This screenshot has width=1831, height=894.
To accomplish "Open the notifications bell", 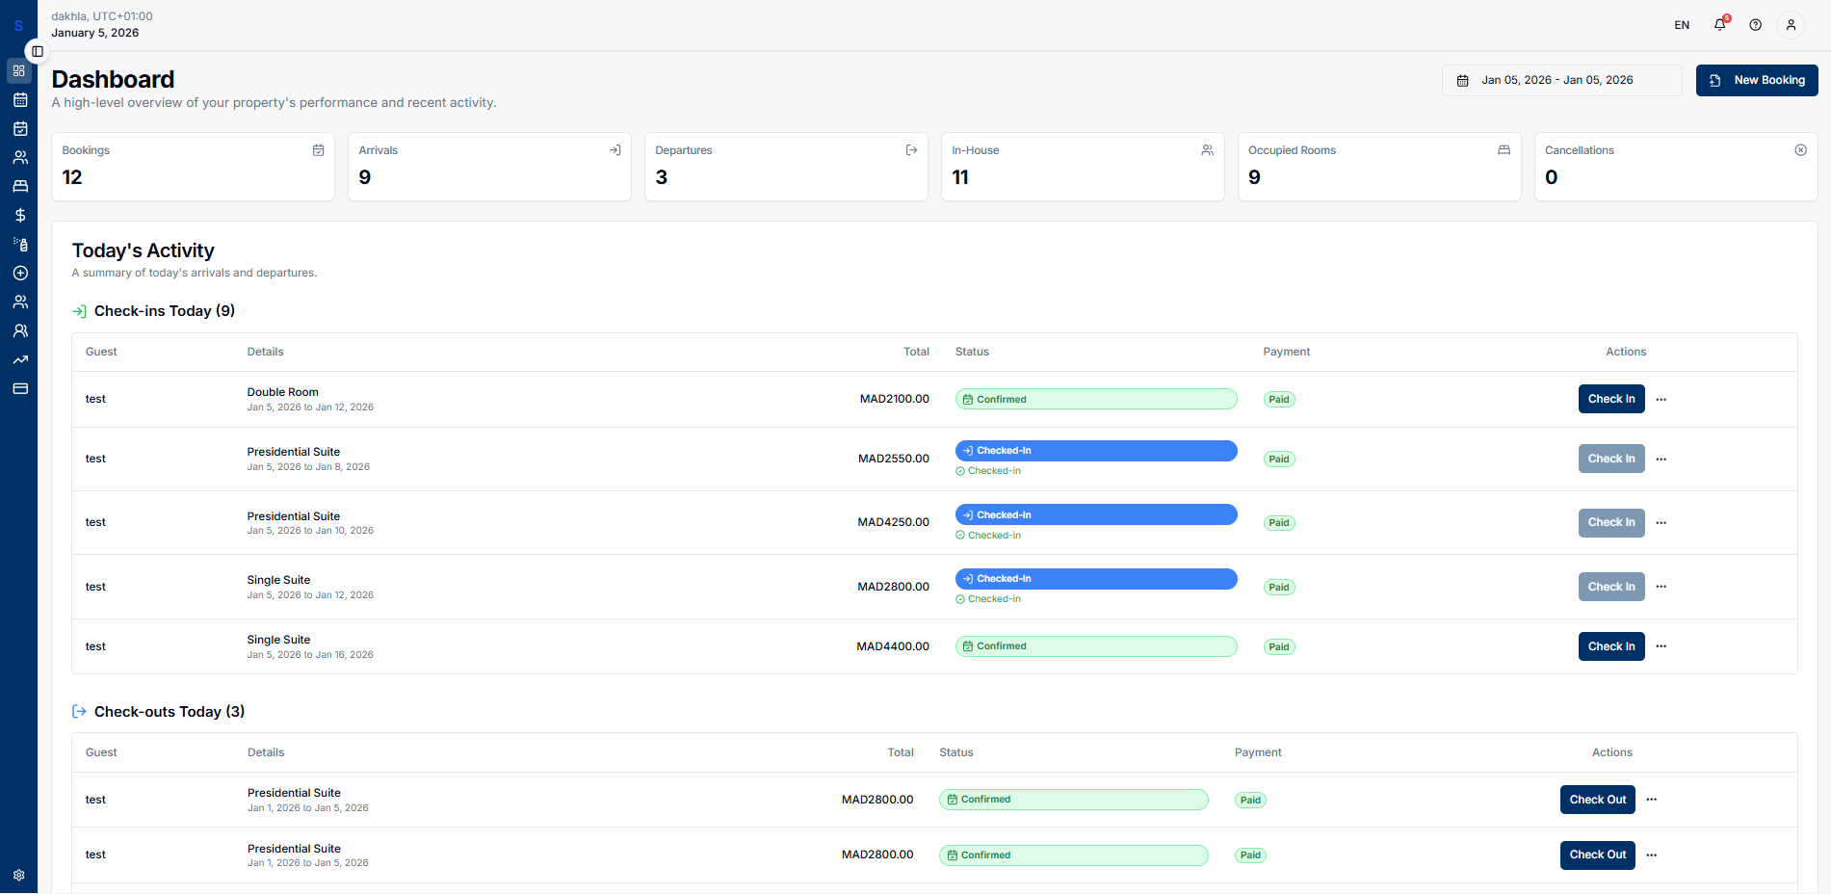I will point(1720,25).
